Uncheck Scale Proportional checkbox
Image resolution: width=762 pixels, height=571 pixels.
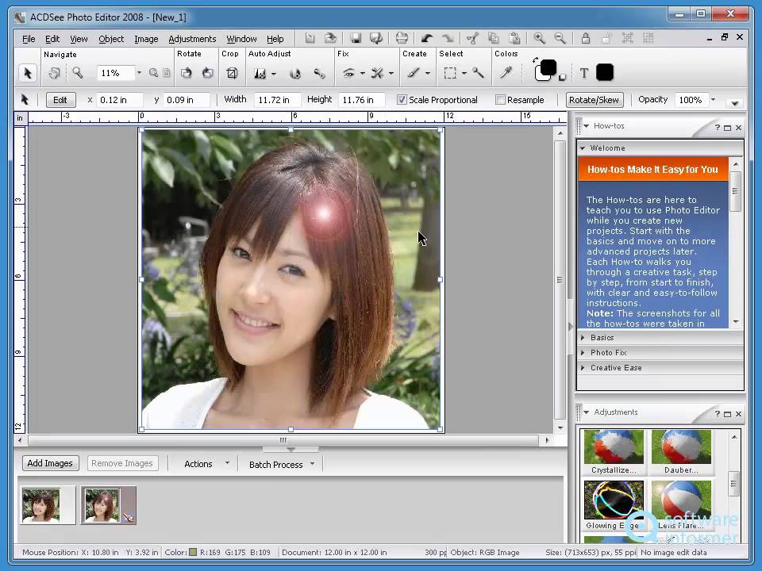[x=402, y=100]
